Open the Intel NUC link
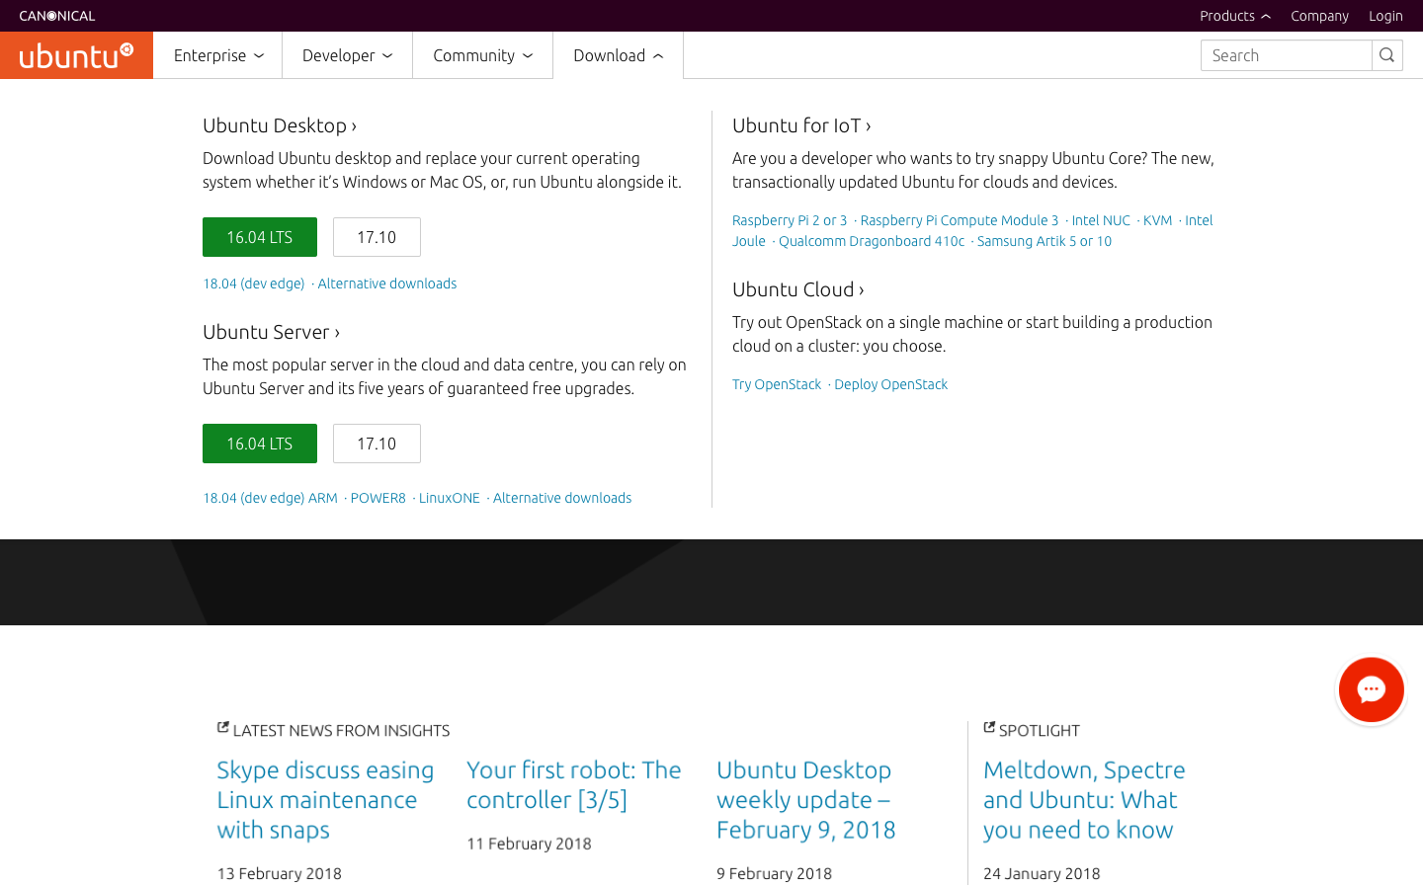Screen dimensions: 1423x889 tap(1101, 220)
